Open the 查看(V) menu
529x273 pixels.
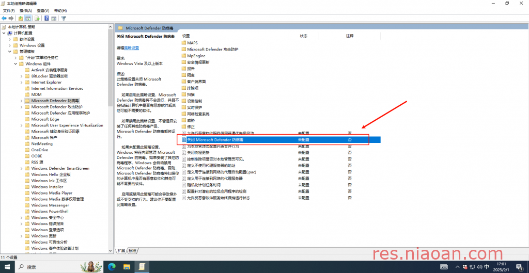[x=43, y=11]
